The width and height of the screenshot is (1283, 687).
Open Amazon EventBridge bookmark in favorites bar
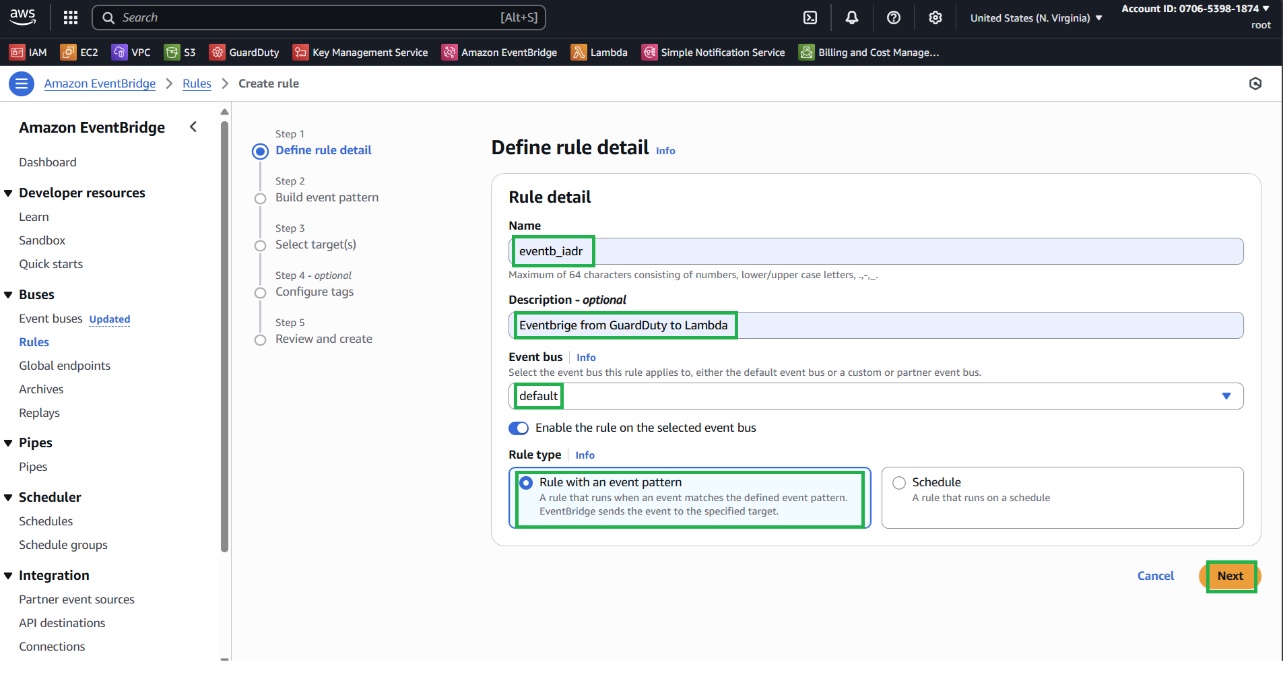click(499, 53)
